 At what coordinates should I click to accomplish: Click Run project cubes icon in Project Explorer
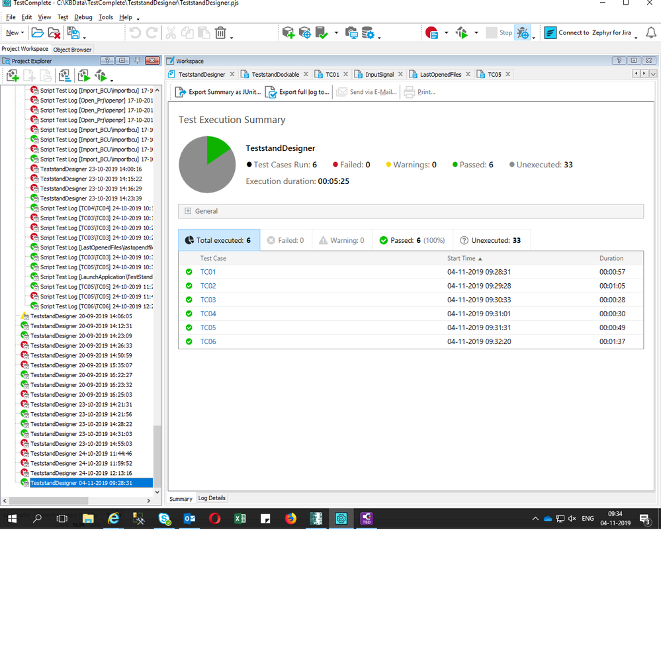pyautogui.click(x=101, y=76)
